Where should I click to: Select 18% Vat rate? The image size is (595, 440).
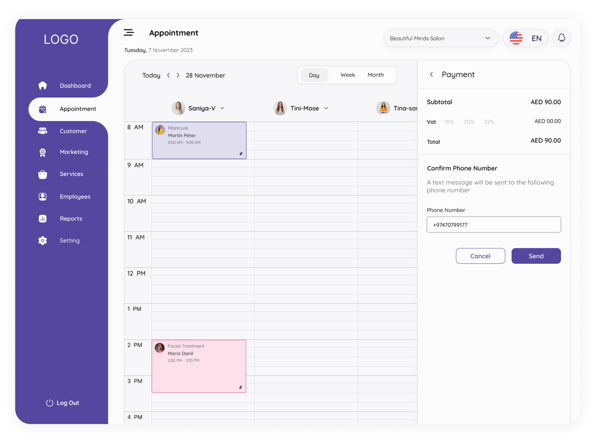coord(449,122)
